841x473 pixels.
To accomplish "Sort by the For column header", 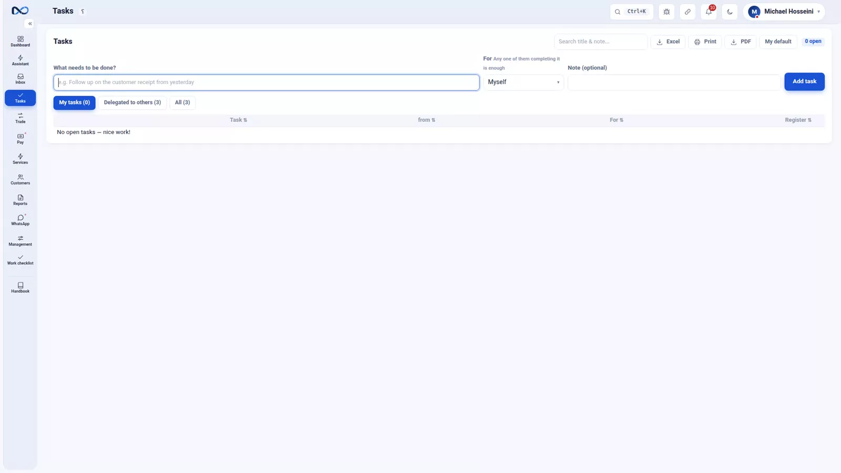I will (616, 120).
